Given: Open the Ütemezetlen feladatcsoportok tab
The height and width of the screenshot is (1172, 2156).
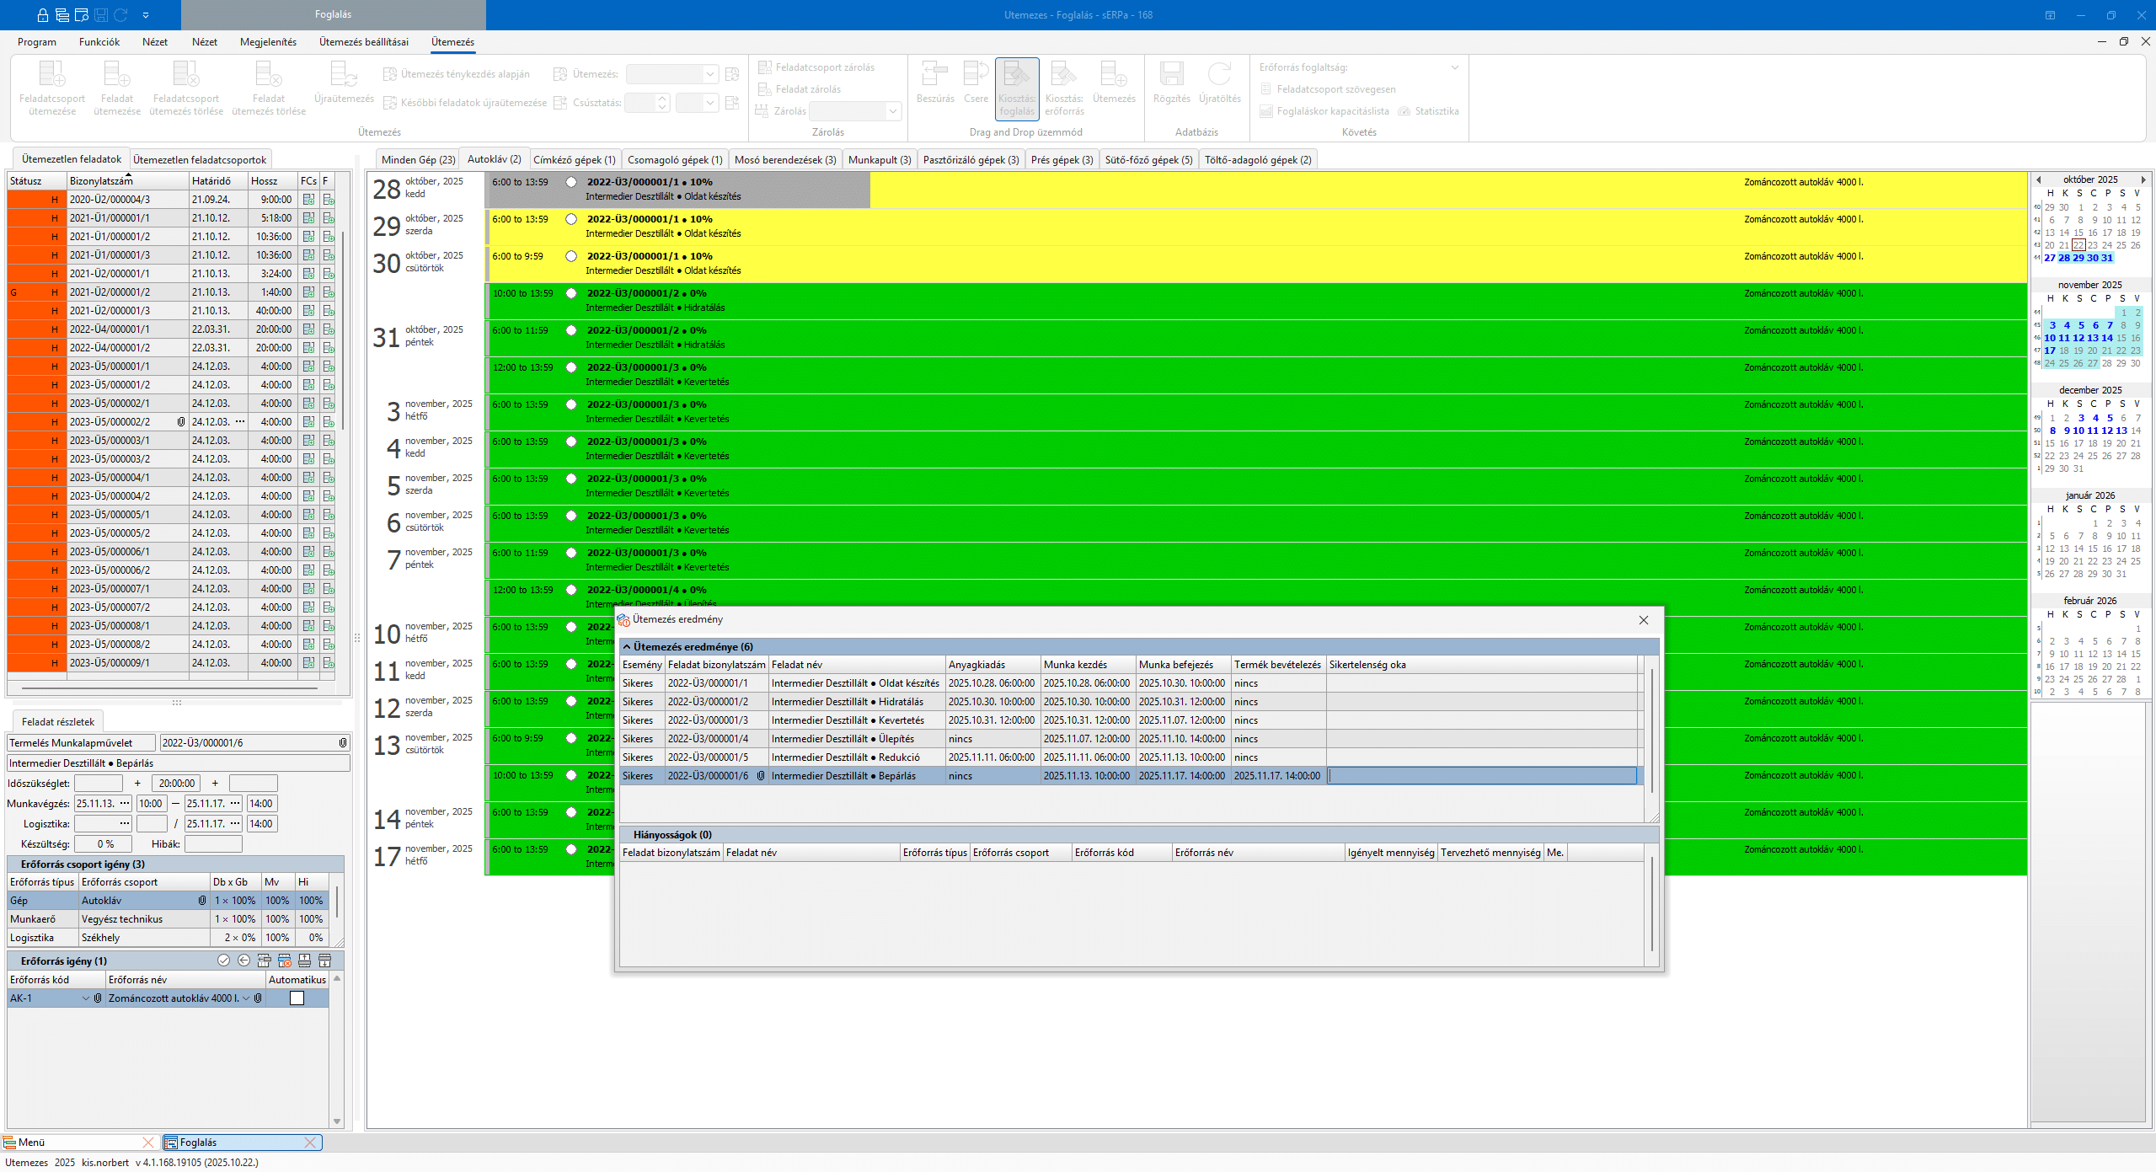Looking at the screenshot, I should coord(200,160).
